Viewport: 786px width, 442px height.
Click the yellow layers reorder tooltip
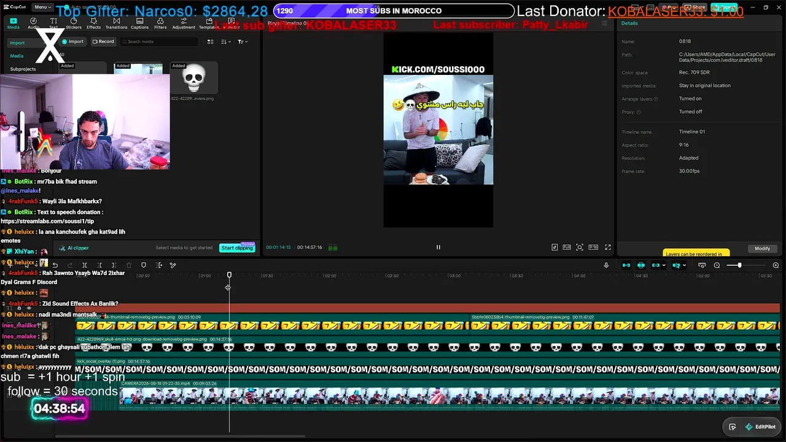(x=696, y=253)
